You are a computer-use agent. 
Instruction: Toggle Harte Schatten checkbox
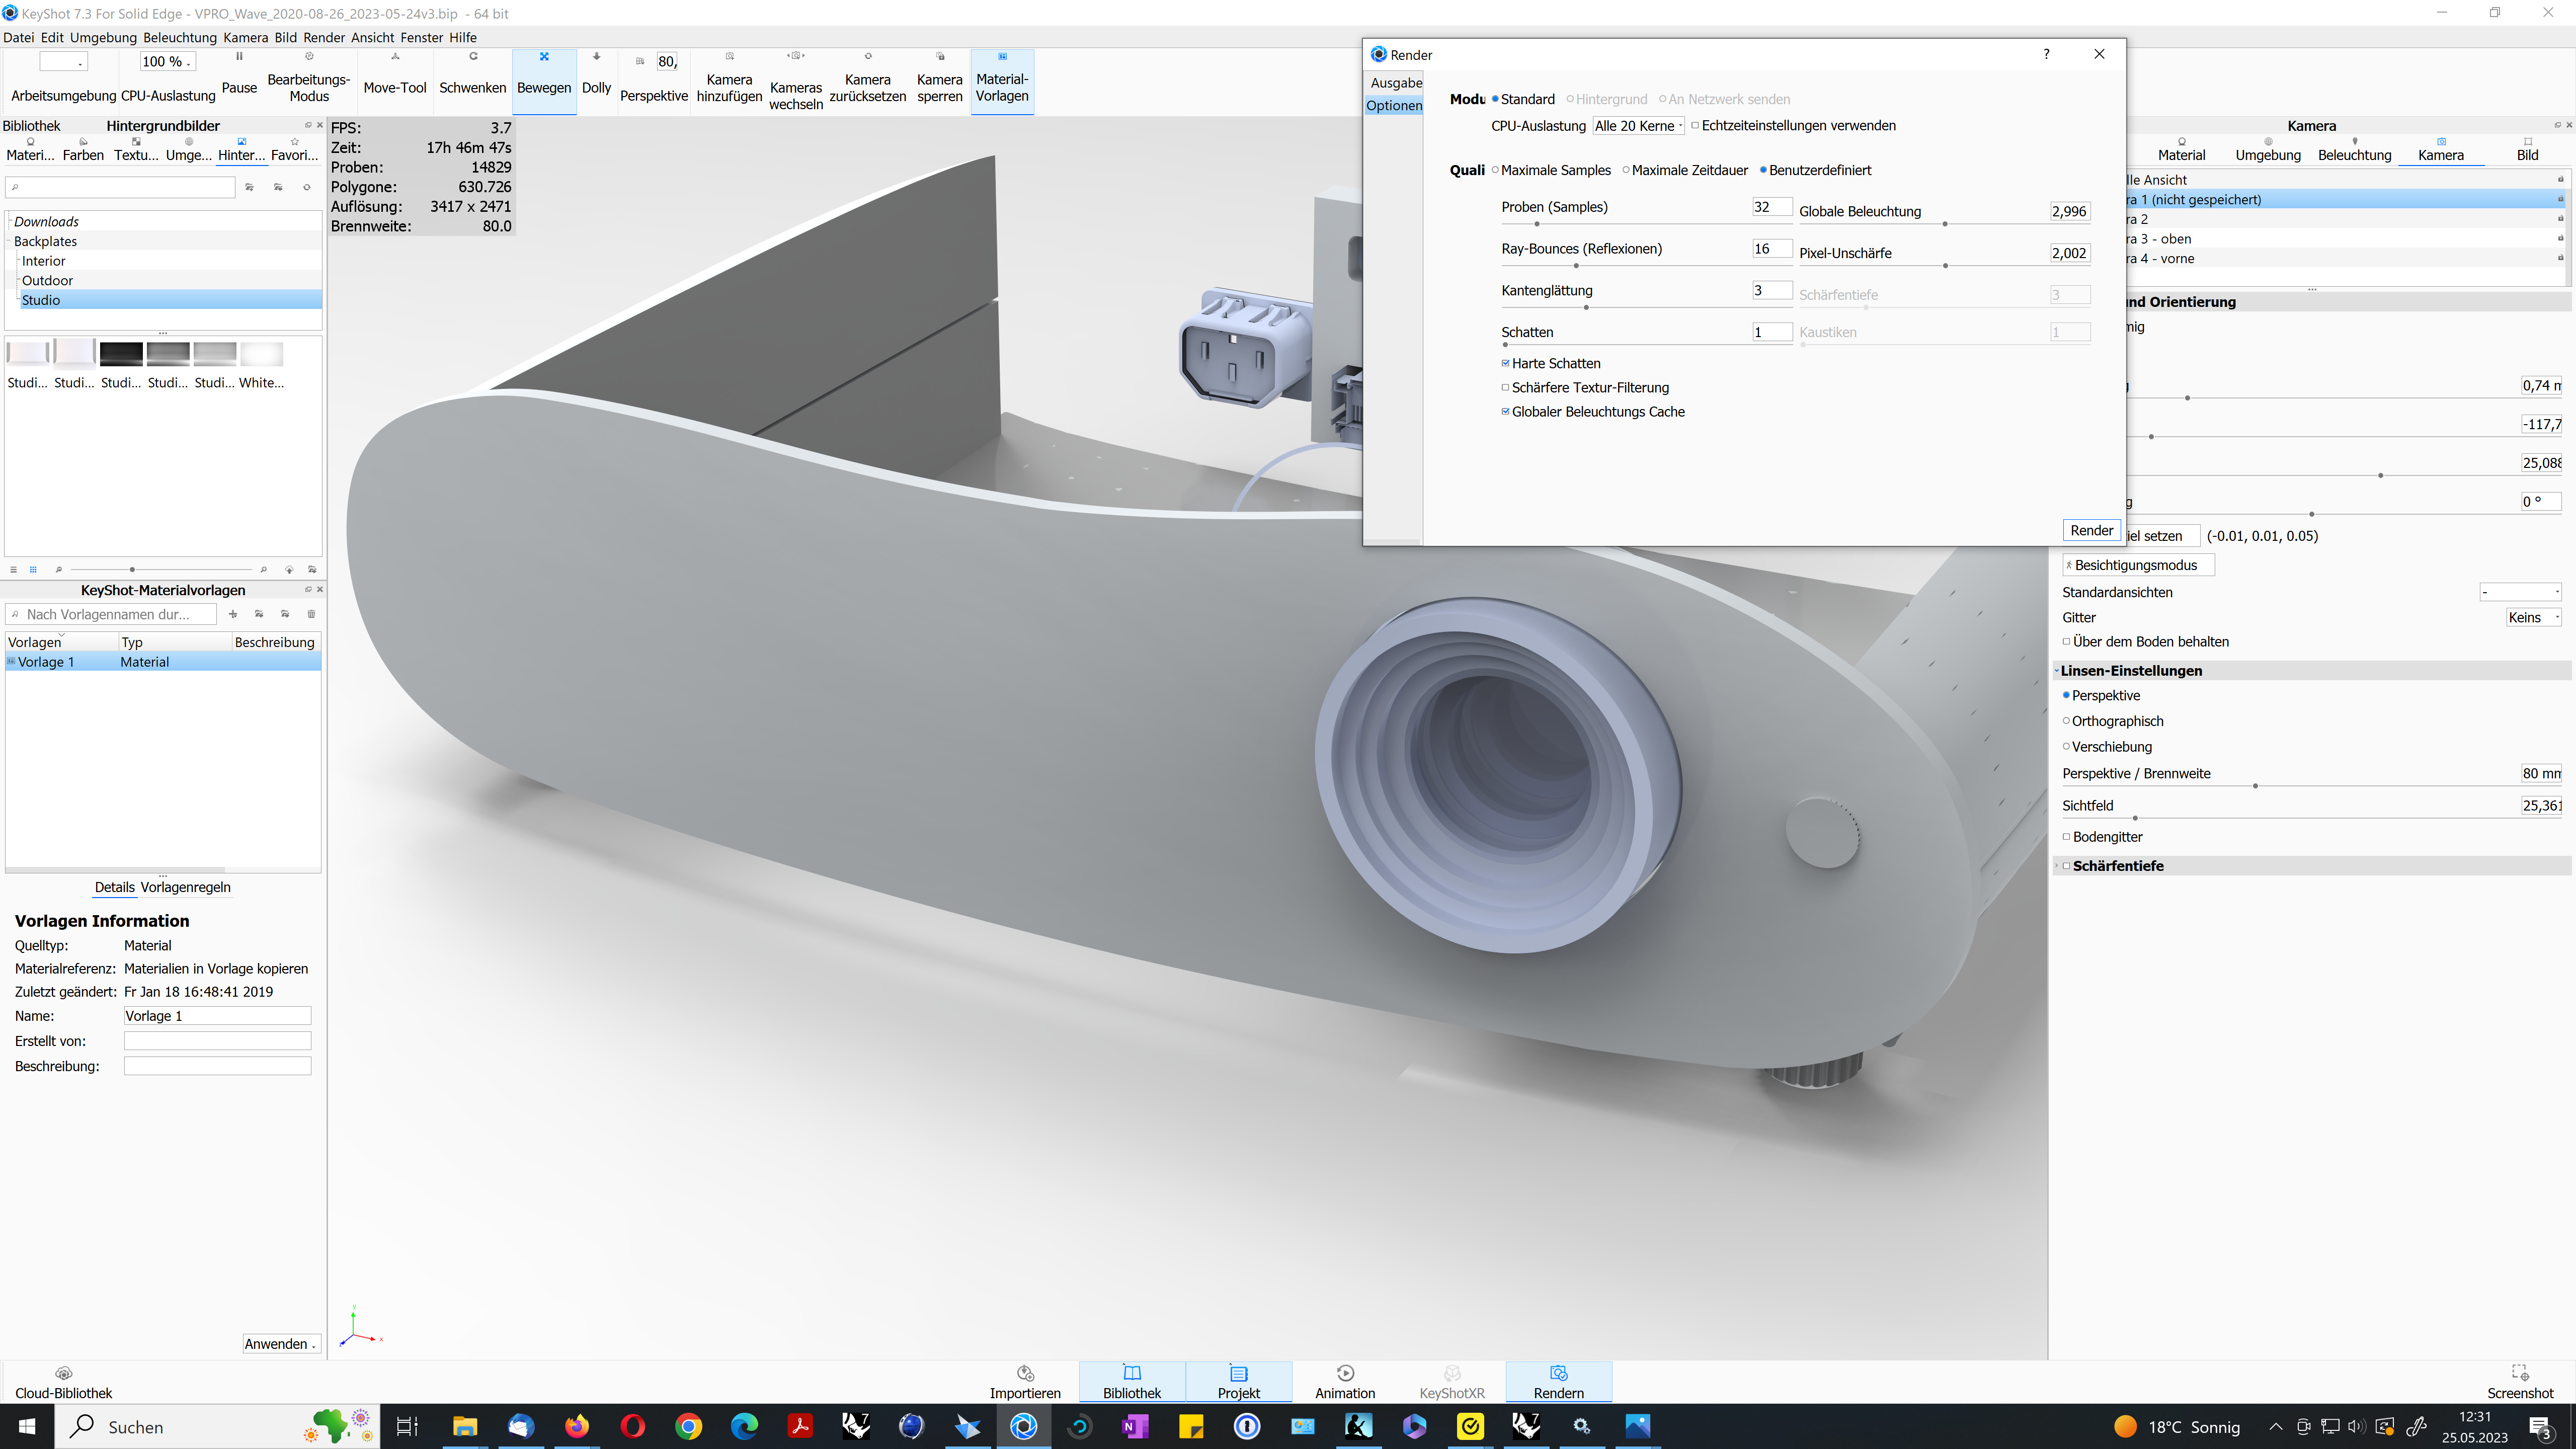pyautogui.click(x=1505, y=363)
